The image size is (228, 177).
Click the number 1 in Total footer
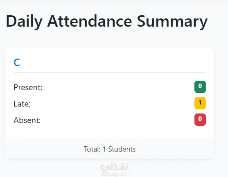click(104, 149)
